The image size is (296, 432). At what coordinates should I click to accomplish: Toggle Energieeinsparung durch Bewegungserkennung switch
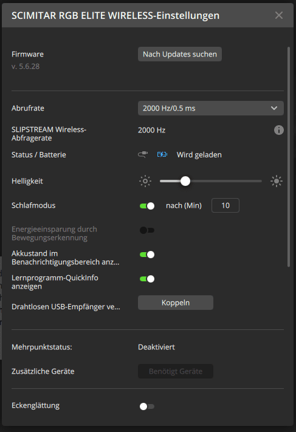[147, 230]
